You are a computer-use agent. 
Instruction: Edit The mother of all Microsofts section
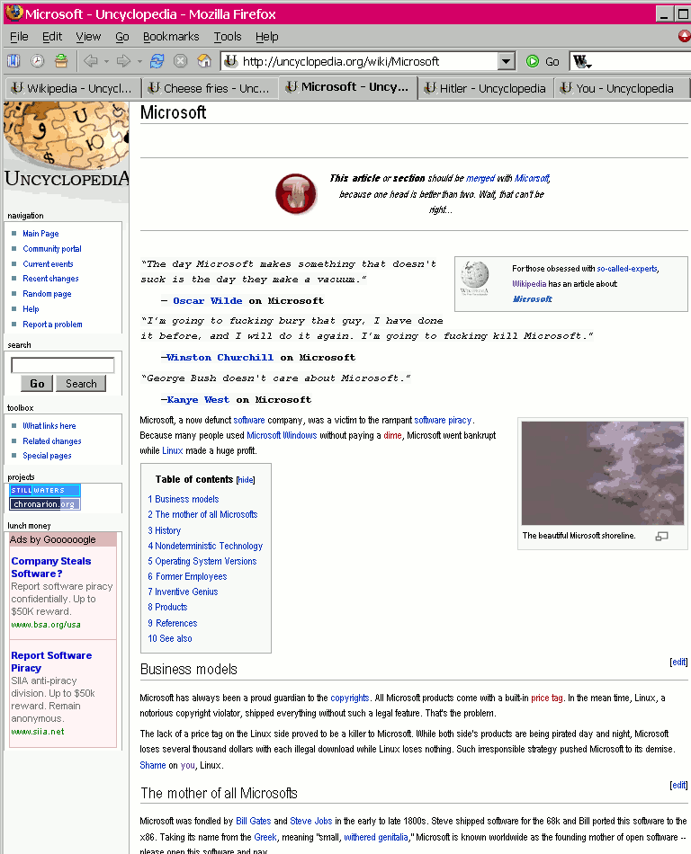click(x=679, y=785)
